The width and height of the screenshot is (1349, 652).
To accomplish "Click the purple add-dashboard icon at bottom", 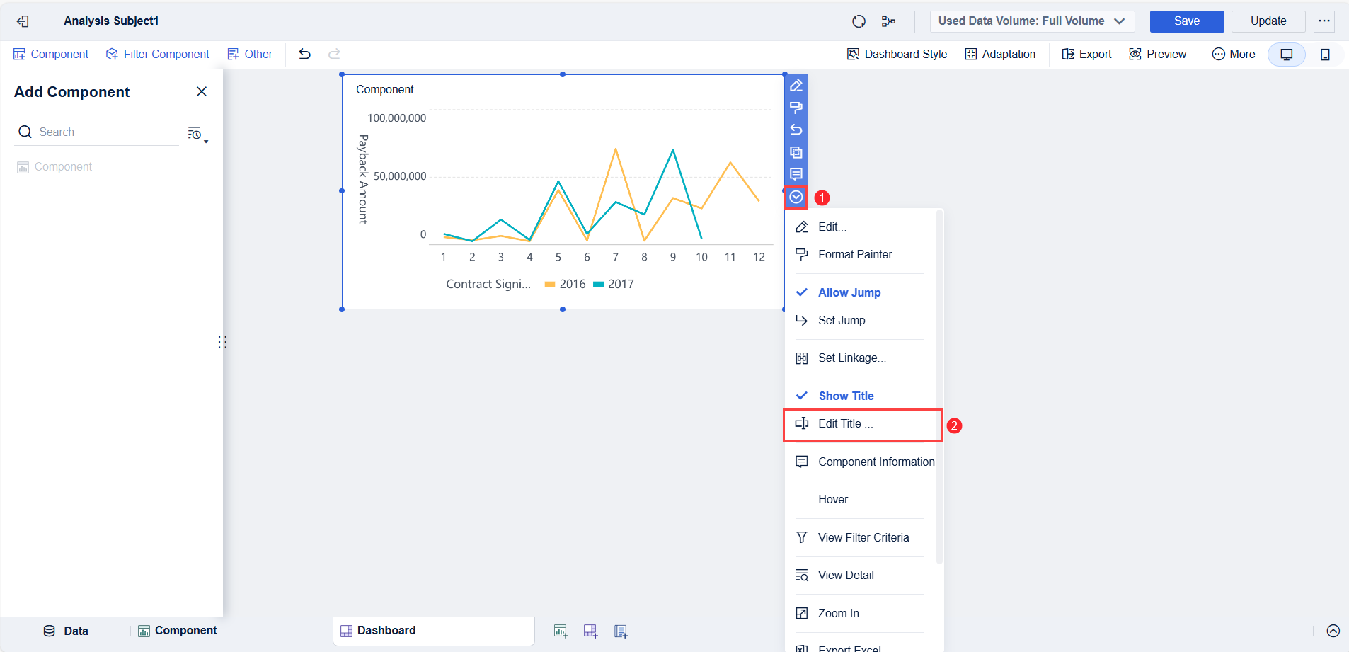I will (x=590, y=631).
